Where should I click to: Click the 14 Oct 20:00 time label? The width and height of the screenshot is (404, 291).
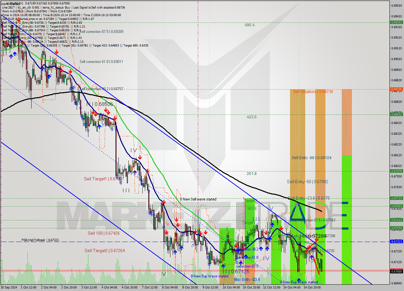click(312, 288)
